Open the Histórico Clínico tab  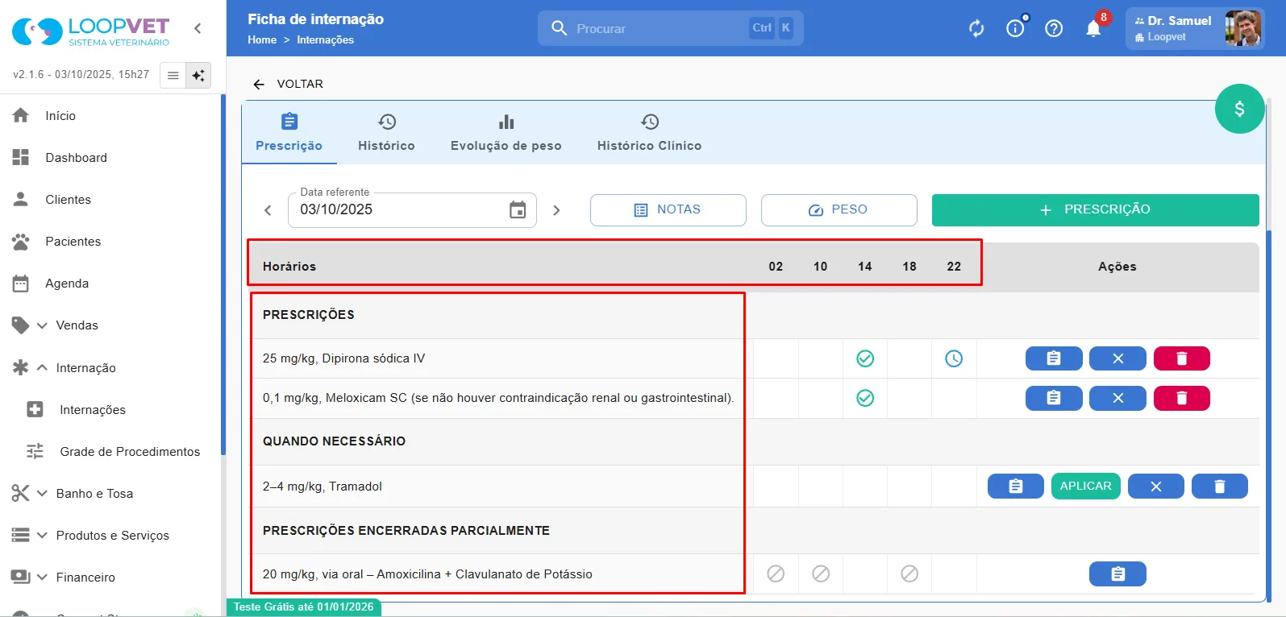[x=649, y=133]
